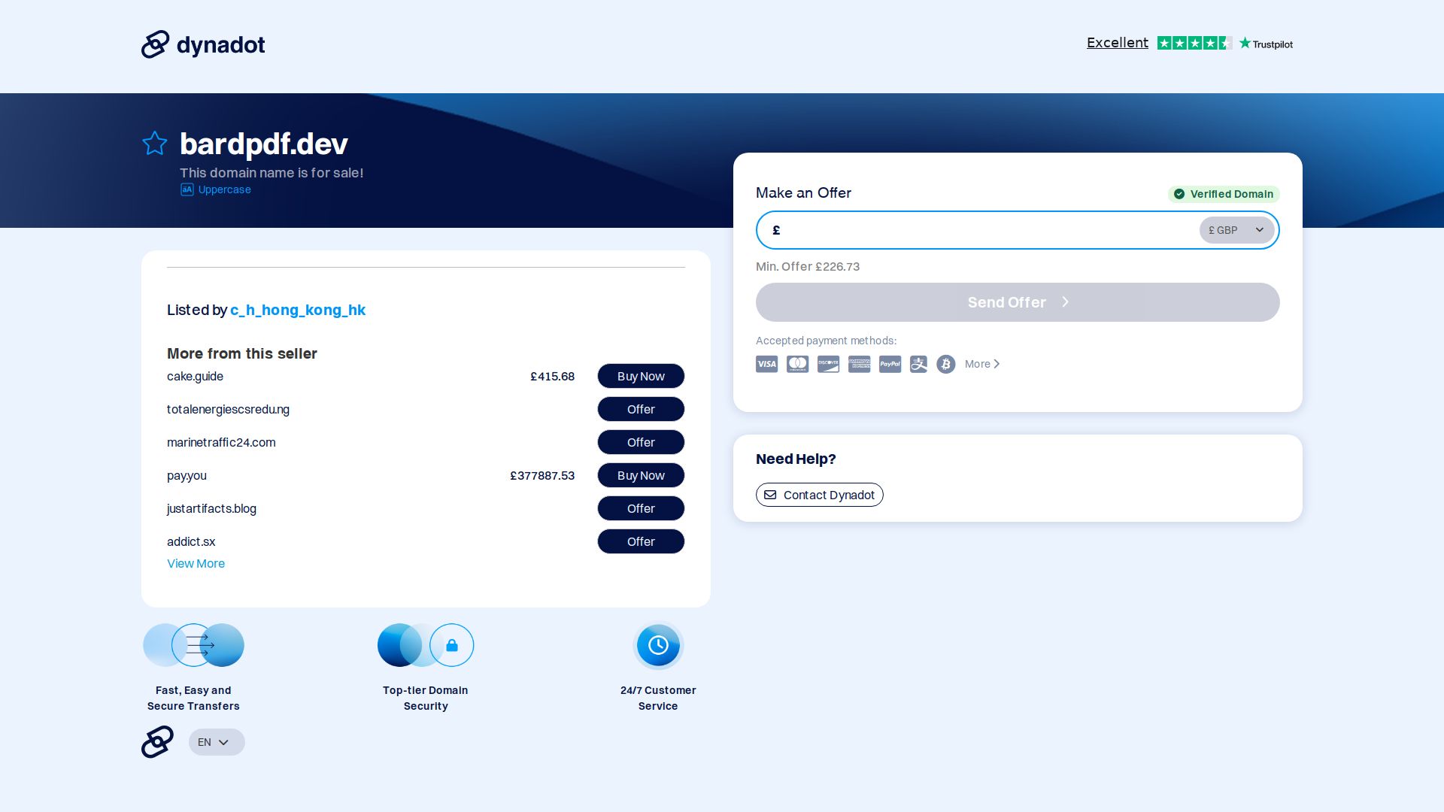The width and height of the screenshot is (1444, 812).
Task: Click the Bitcoin payment icon
Action: 945,364
